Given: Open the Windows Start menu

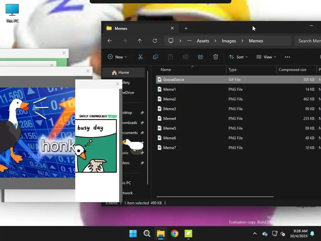Looking at the screenshot, I should pos(133,233).
